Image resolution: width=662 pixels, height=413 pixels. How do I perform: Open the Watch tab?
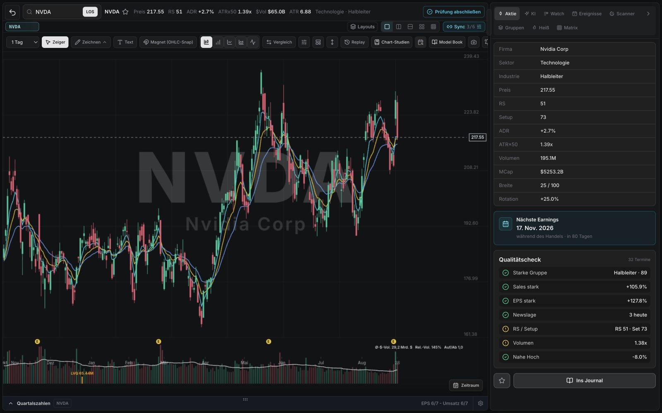click(x=554, y=14)
